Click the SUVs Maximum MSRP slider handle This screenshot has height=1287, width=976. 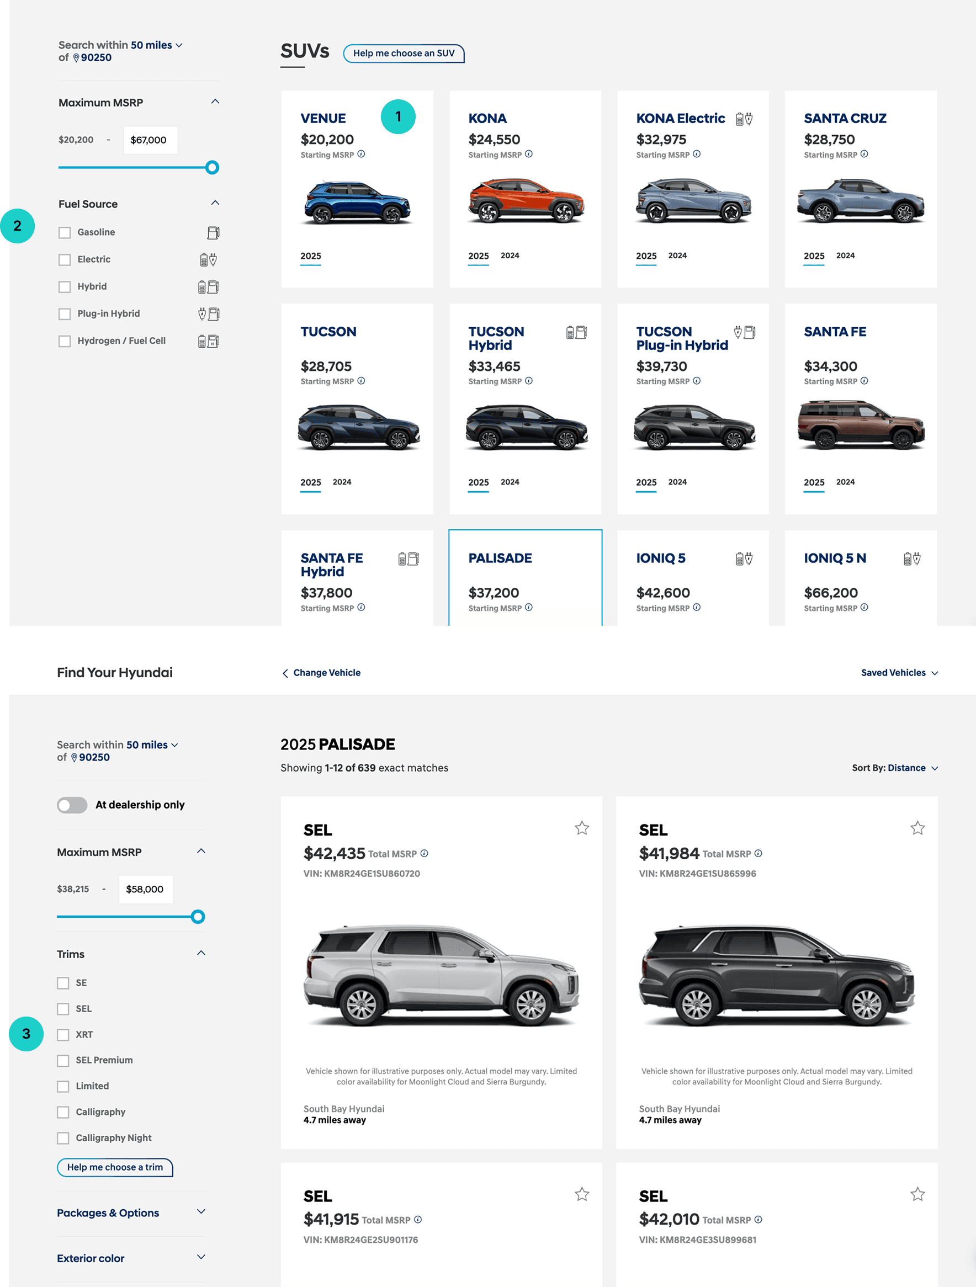(x=213, y=168)
